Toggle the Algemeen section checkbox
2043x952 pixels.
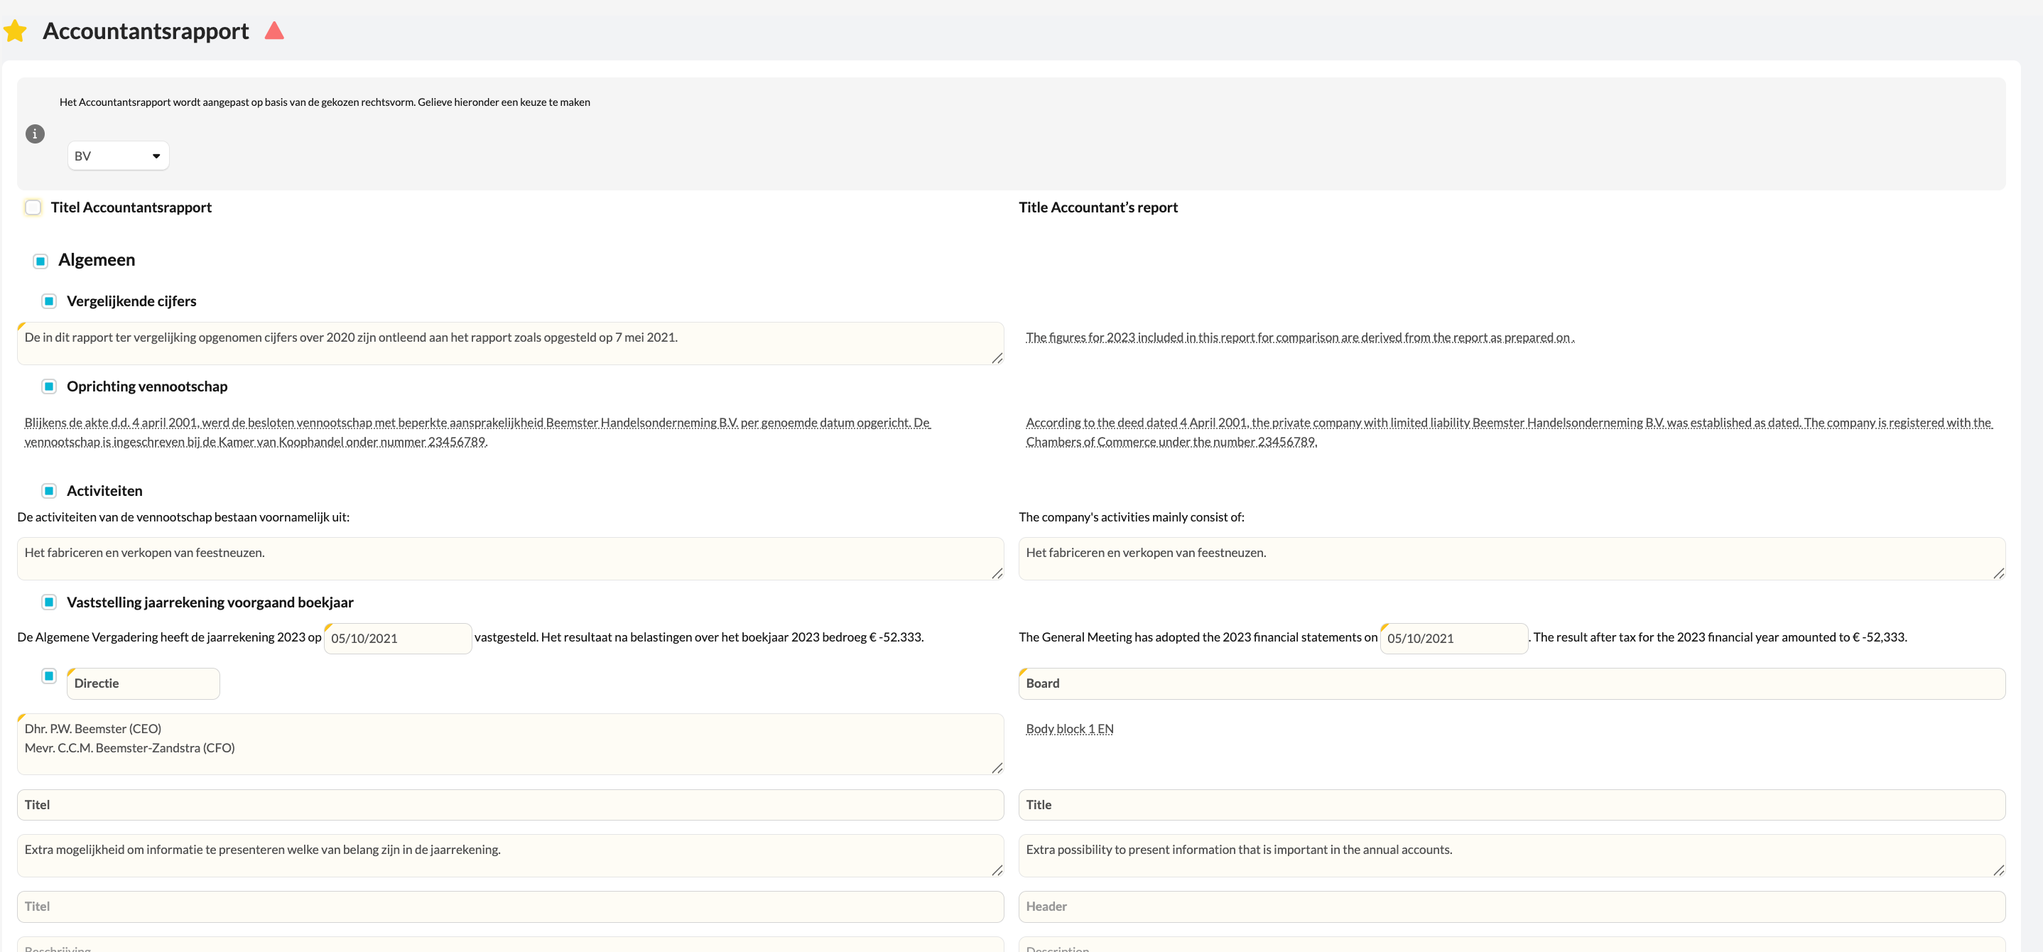[x=40, y=261]
